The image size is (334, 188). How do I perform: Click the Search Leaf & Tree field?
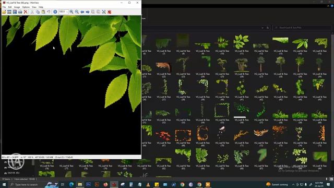(302, 28)
